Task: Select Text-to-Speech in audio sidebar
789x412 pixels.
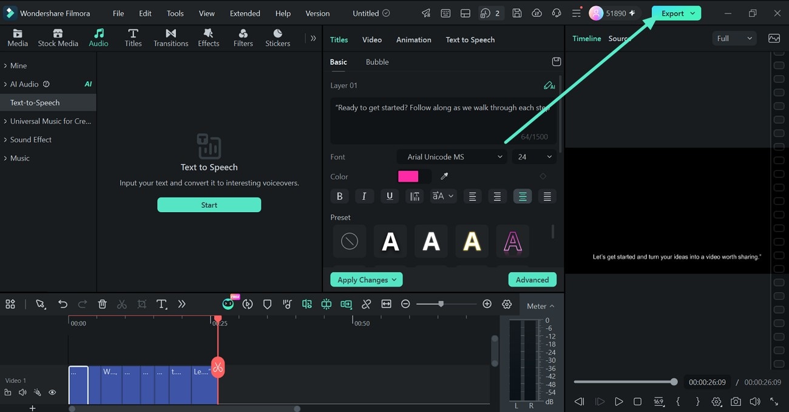Action: click(48, 102)
